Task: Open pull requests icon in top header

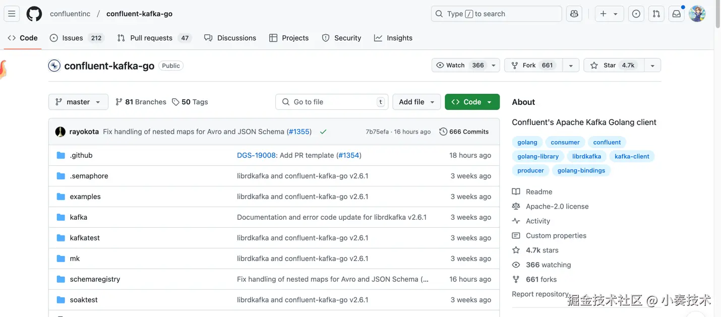Action: click(656, 14)
